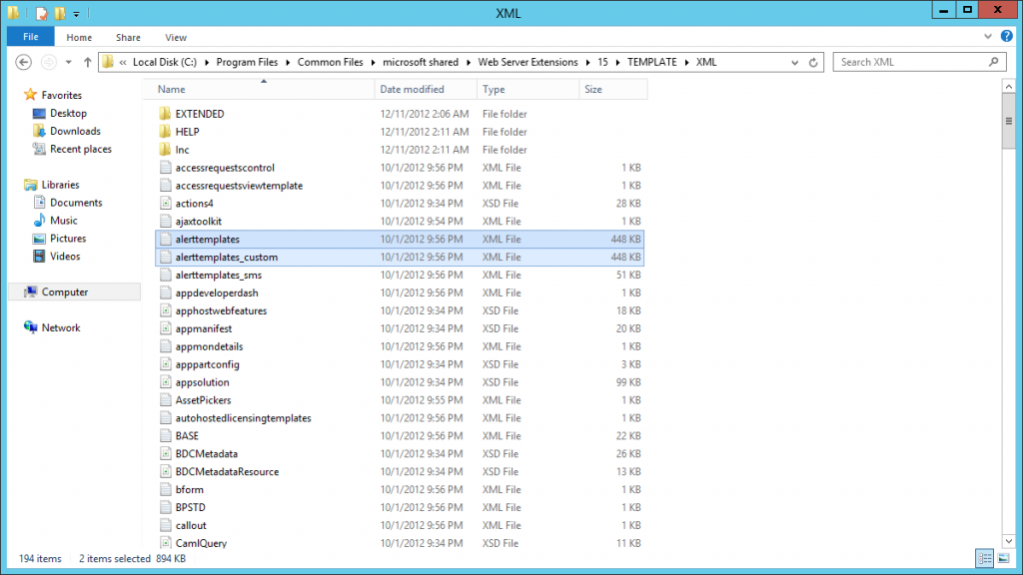
Task: Click the Music note icon in Libraries
Action: click(x=39, y=221)
